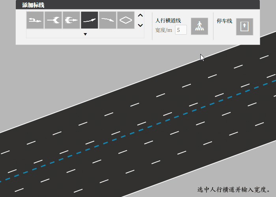This screenshot has width=276, height=197.
Task: Click the 停车线 label
Action: (224, 21)
